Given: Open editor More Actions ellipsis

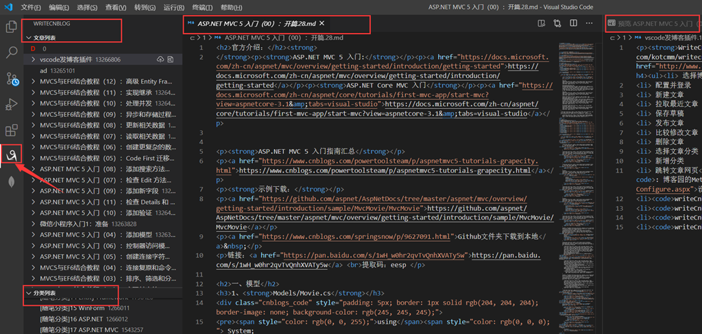Looking at the screenshot, I should [x=589, y=23].
